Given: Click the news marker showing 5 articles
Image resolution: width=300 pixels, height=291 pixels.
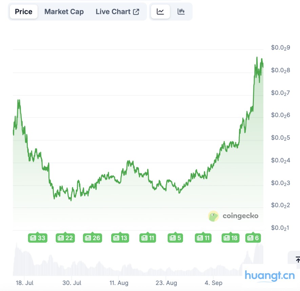Looking at the screenshot, I should (176, 238).
